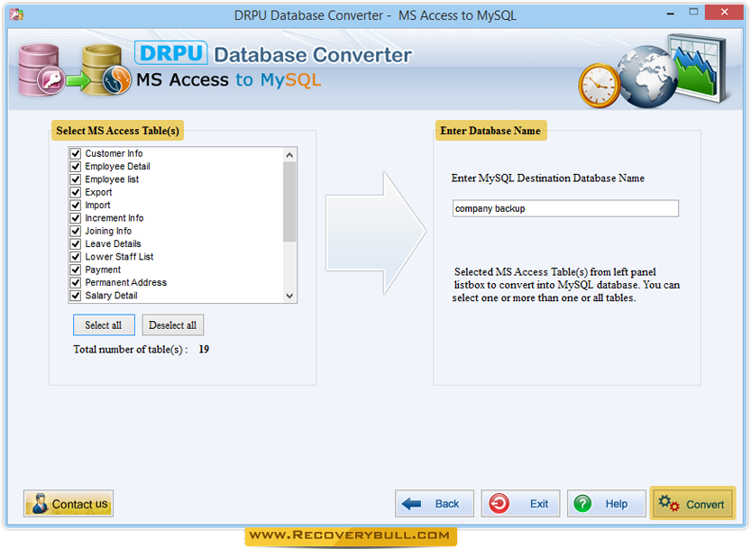Screen dimensions: 751x549
Task: Start conversion with the Convert button
Action: point(692,504)
